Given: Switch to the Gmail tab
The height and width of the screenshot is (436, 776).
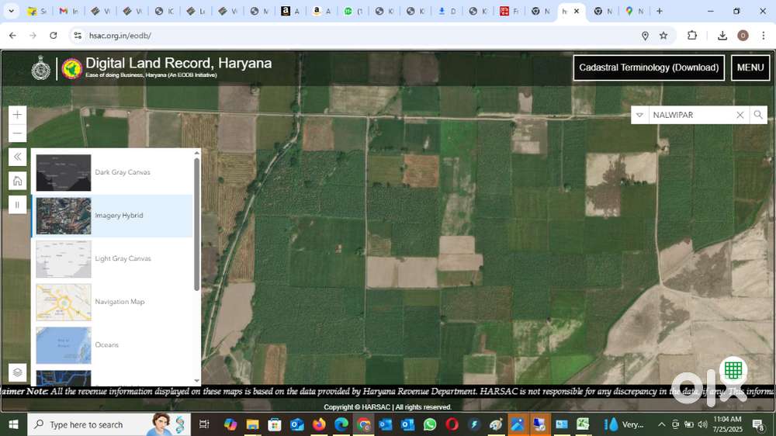Looking at the screenshot, I should click(x=68, y=11).
